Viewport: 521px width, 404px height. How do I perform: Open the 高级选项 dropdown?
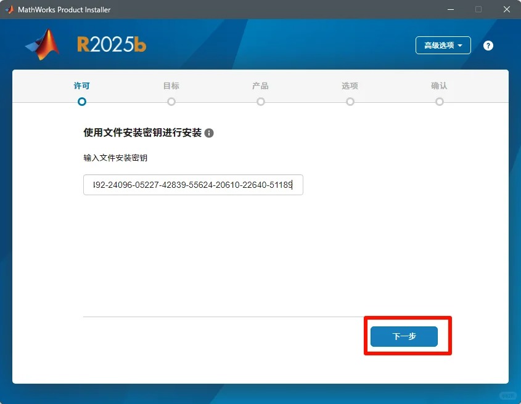pyautogui.click(x=443, y=45)
